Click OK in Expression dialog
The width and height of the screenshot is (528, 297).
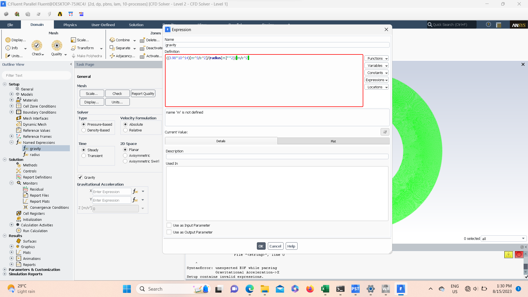(x=261, y=246)
